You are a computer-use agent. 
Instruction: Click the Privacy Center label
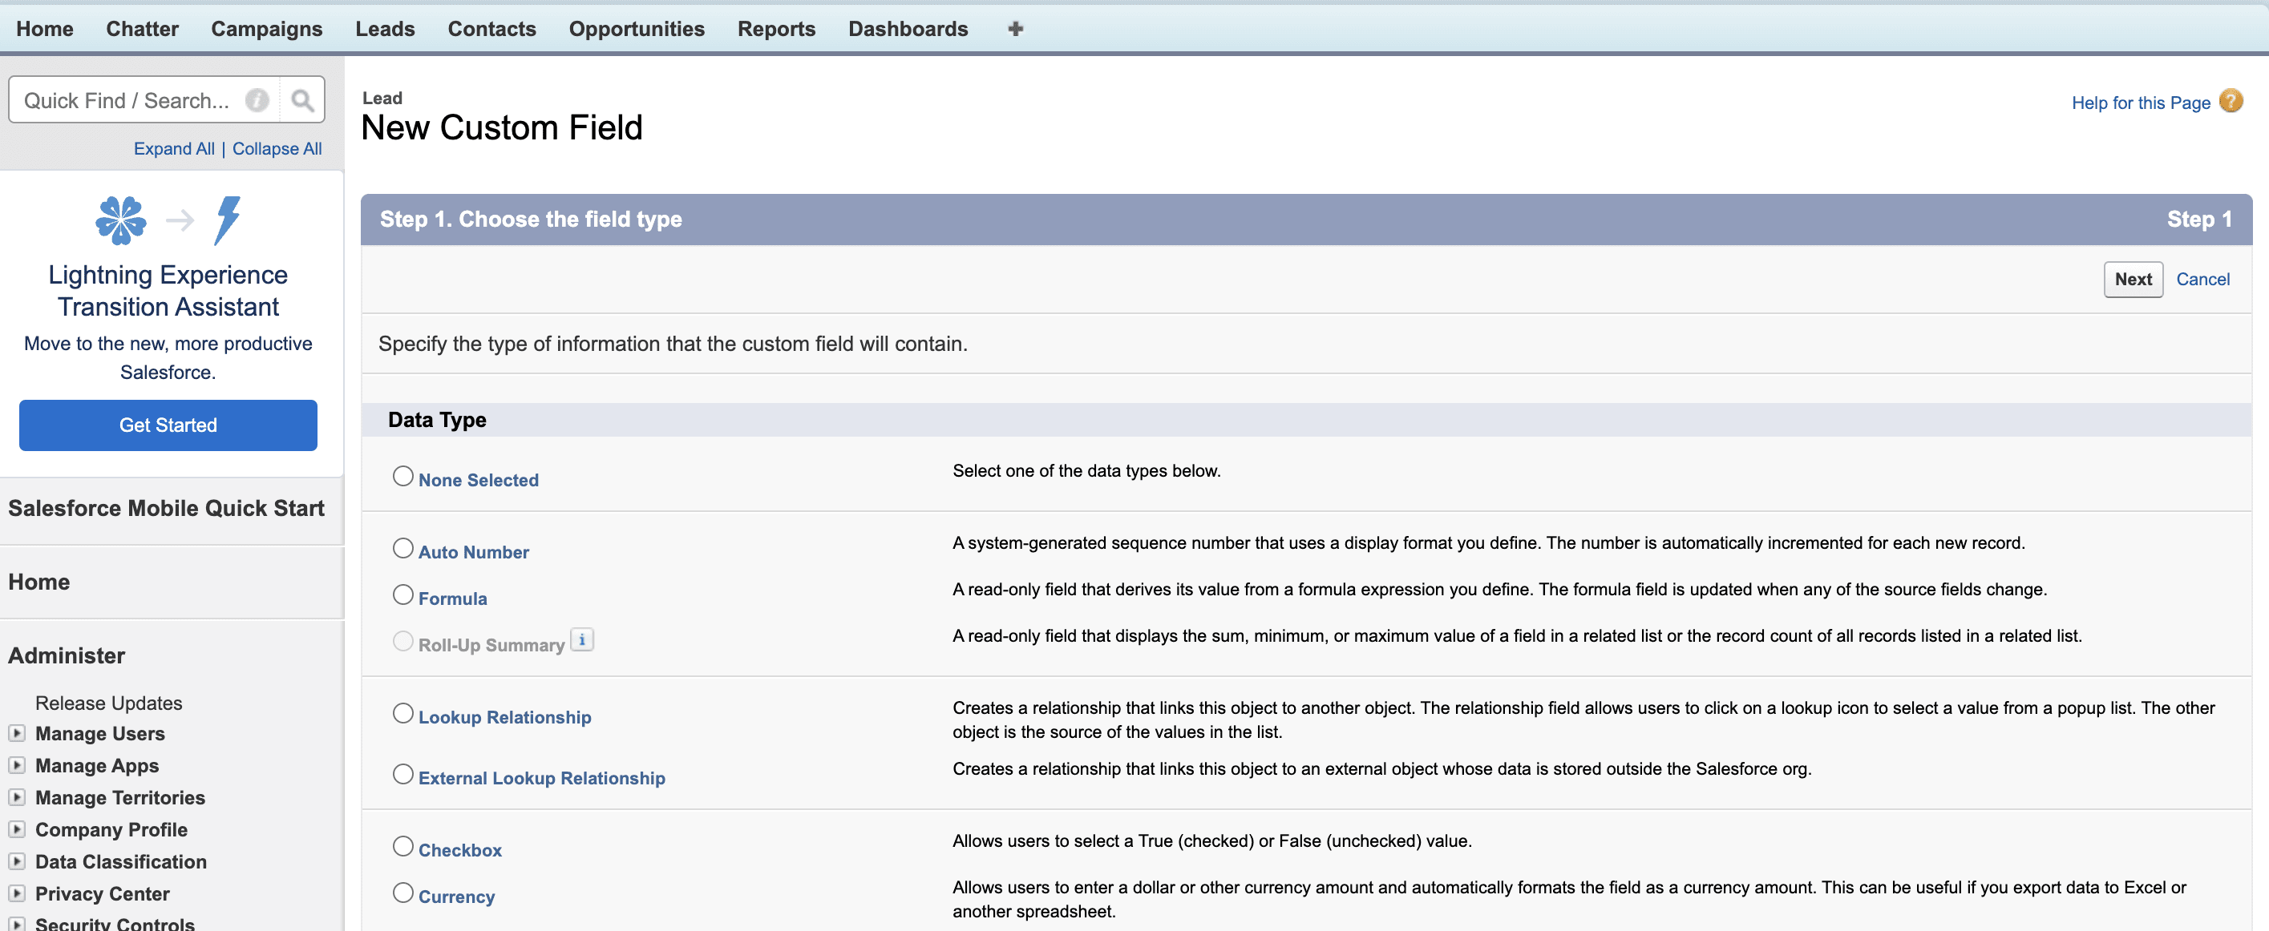(x=102, y=894)
